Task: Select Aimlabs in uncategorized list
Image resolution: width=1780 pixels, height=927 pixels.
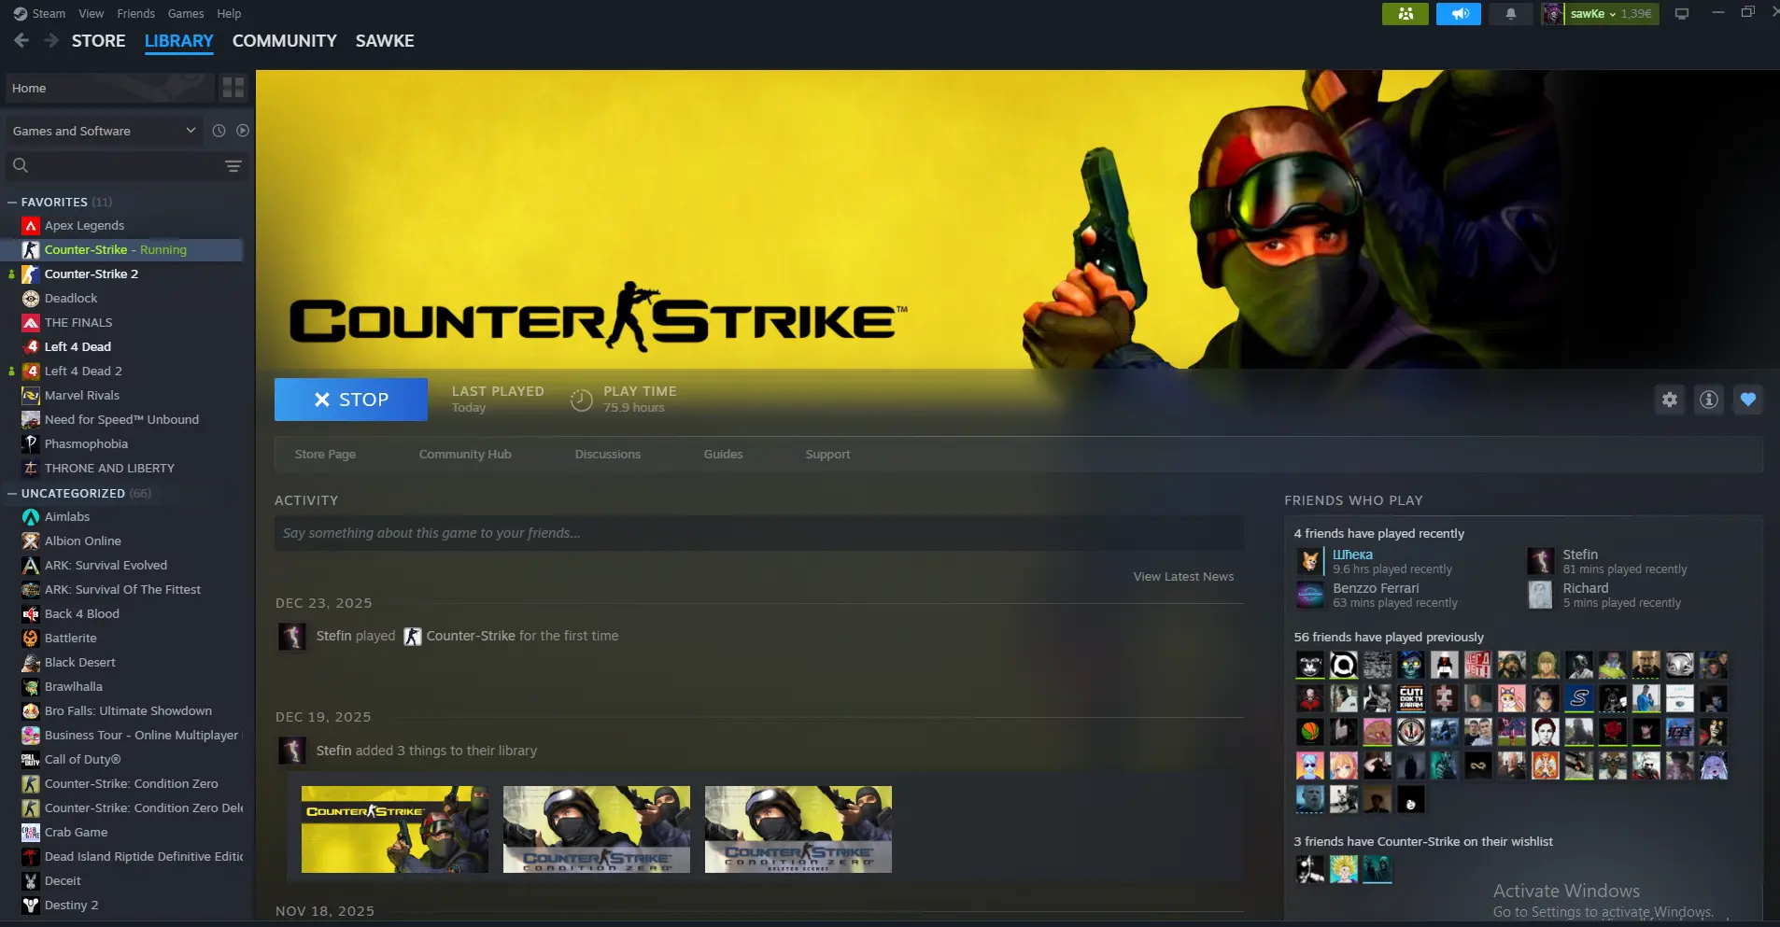Action: [x=67, y=517]
